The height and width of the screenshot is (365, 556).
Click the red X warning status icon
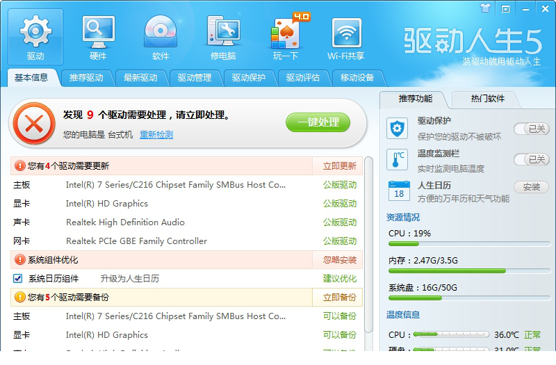point(34,124)
